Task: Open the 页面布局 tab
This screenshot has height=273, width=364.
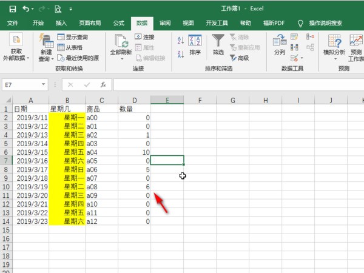Action: tap(90, 23)
